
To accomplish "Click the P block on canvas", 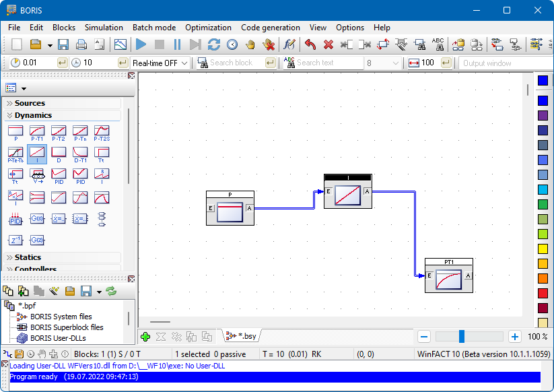I will (x=230, y=208).
